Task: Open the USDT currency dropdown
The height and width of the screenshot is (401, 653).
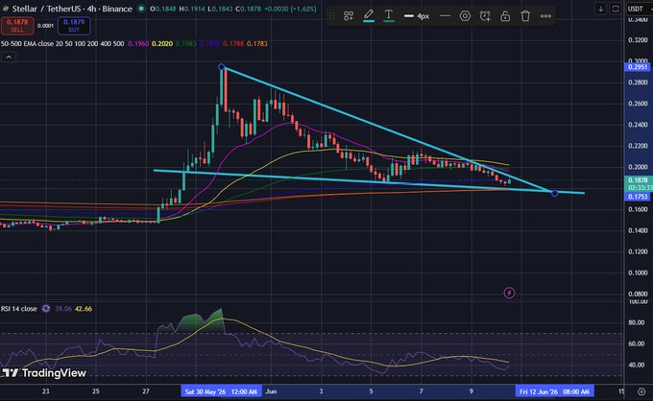Action: pos(638,9)
